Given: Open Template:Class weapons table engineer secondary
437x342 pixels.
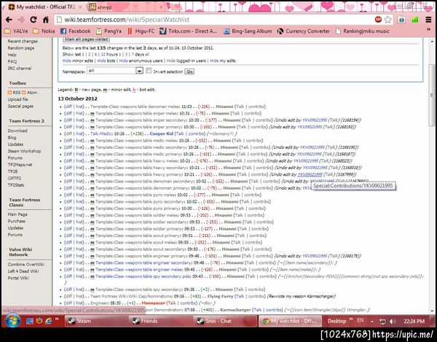Looking at the screenshot, I should (143, 263).
